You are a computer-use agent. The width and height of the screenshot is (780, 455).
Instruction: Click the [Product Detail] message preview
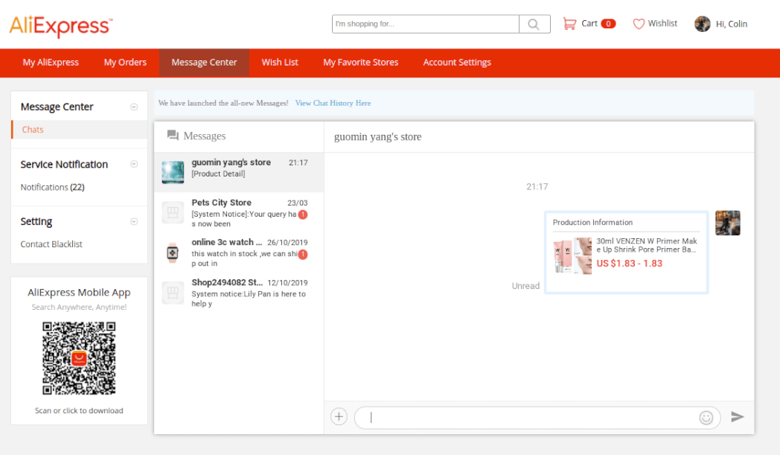(218, 174)
